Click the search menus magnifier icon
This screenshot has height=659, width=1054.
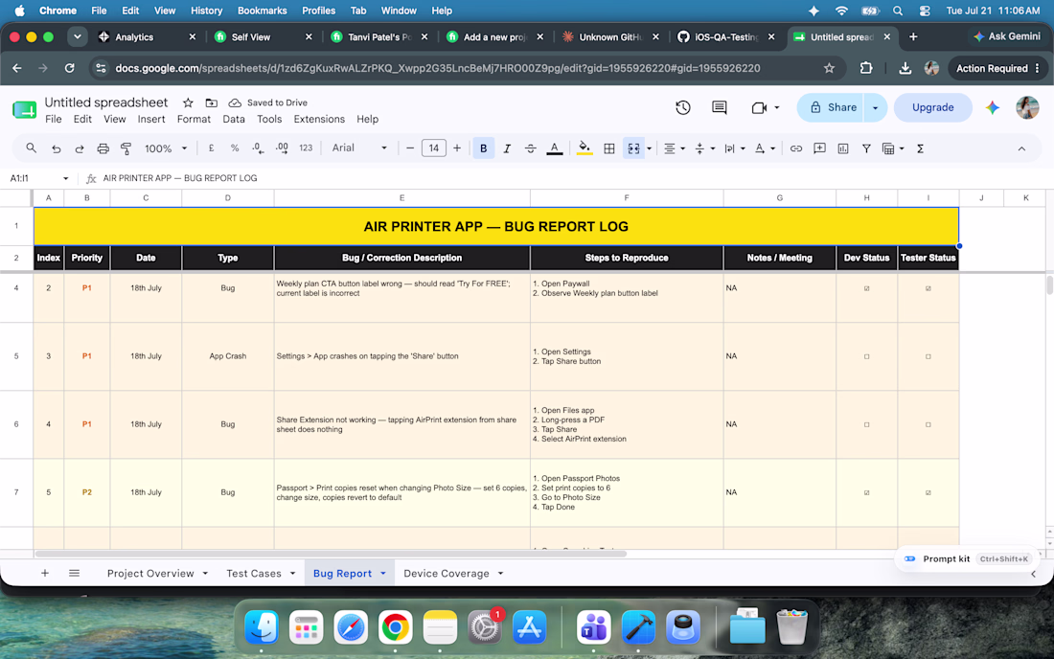(x=31, y=148)
